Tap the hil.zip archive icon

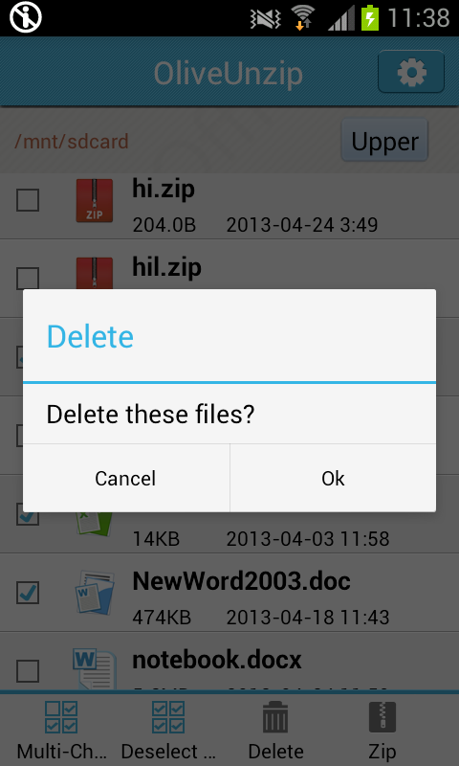[94, 273]
